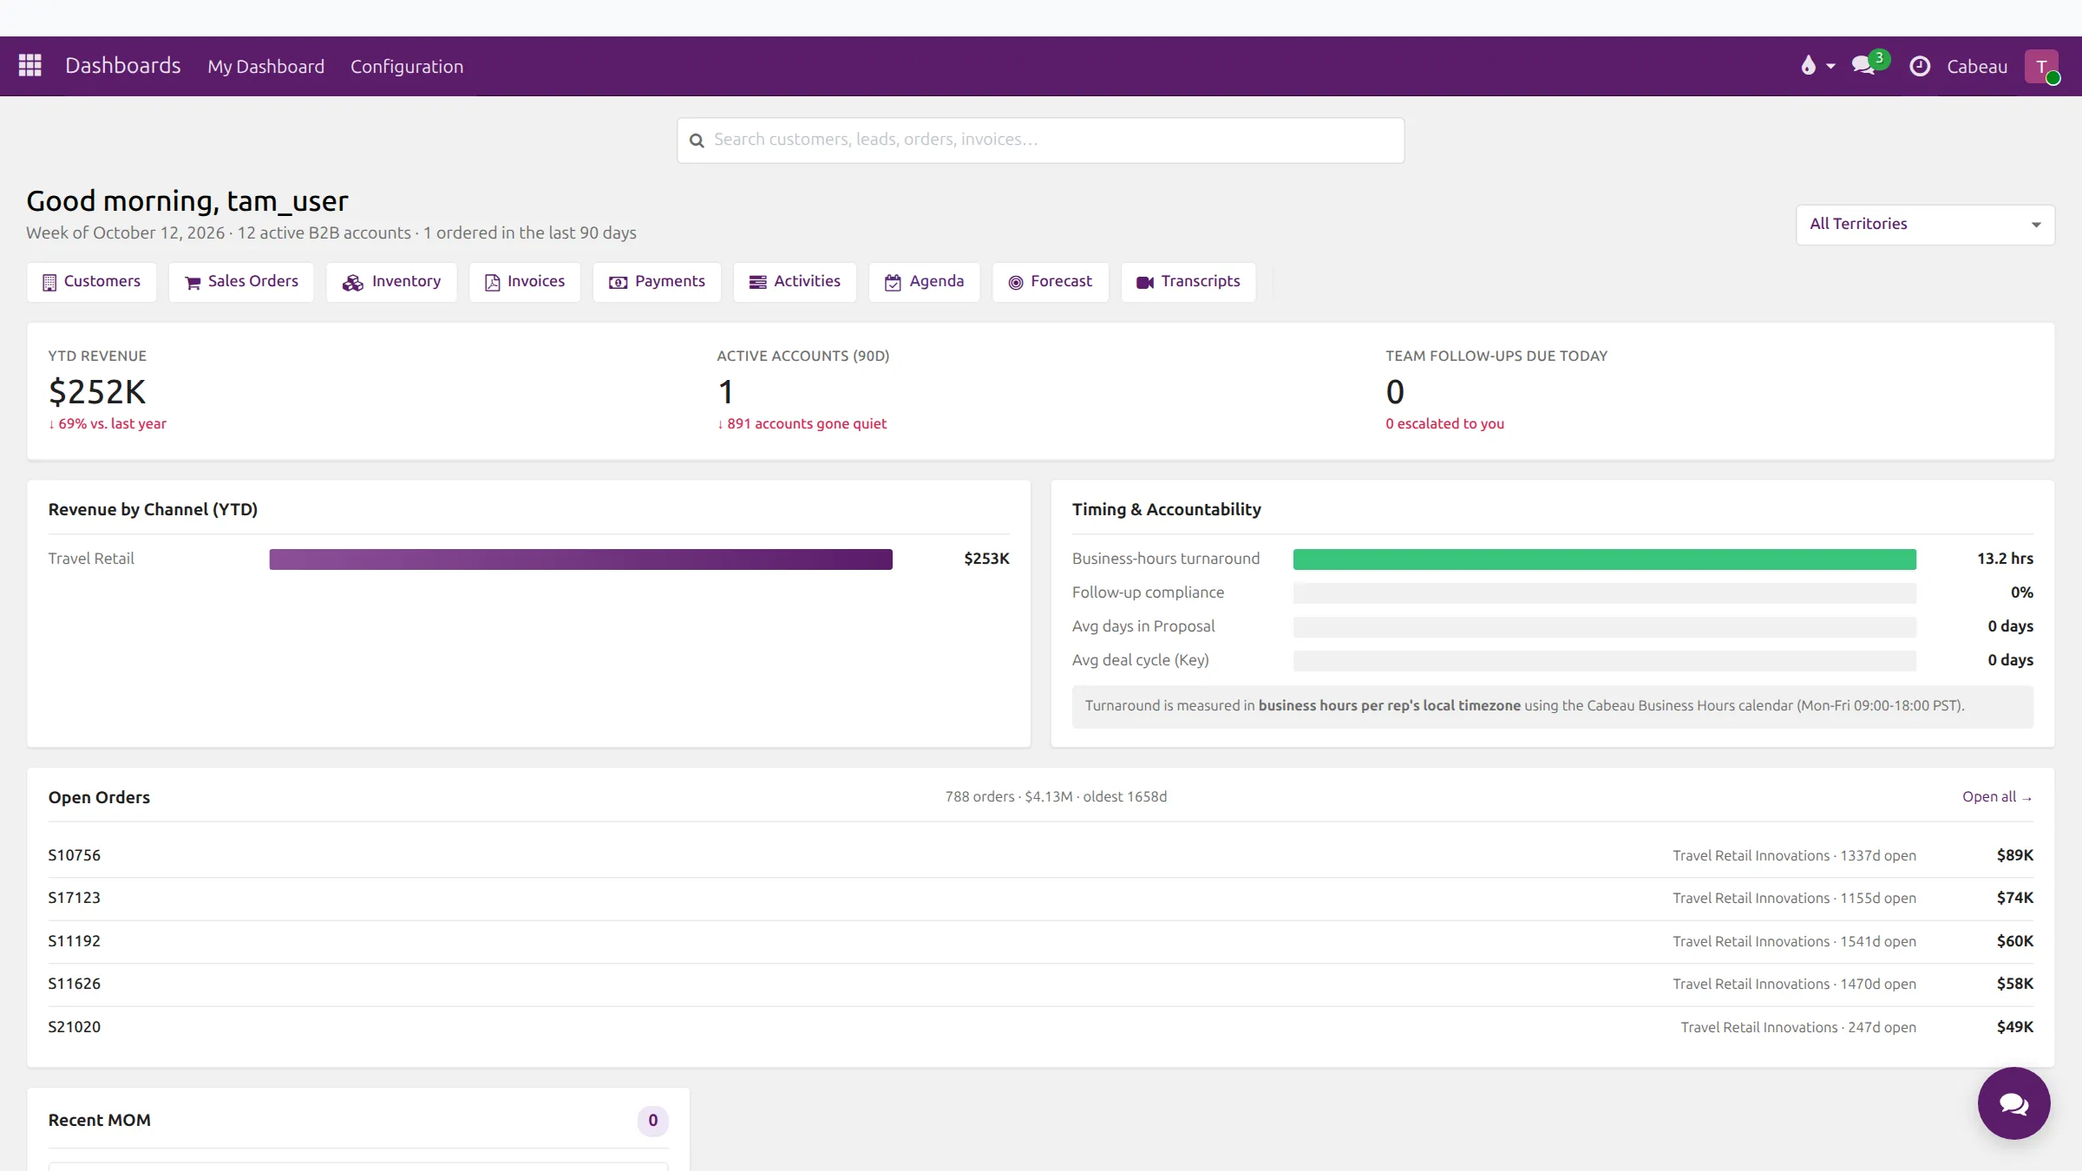
Task: Open the floating chat bubble button
Action: (2013, 1103)
